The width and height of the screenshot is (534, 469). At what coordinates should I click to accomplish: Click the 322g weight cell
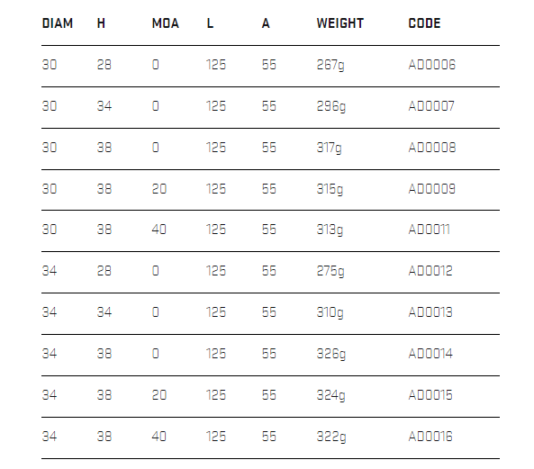(331, 437)
